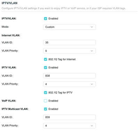Viewport: 139px width, 131px height.
Task: Uncheck the IPTV/VLAN Enabled checkbox
Action: [46, 19]
